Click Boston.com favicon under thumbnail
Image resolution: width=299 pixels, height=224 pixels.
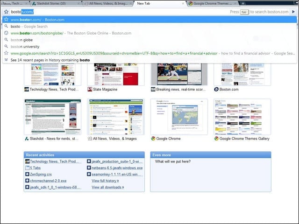pyautogui.click(x=216, y=89)
